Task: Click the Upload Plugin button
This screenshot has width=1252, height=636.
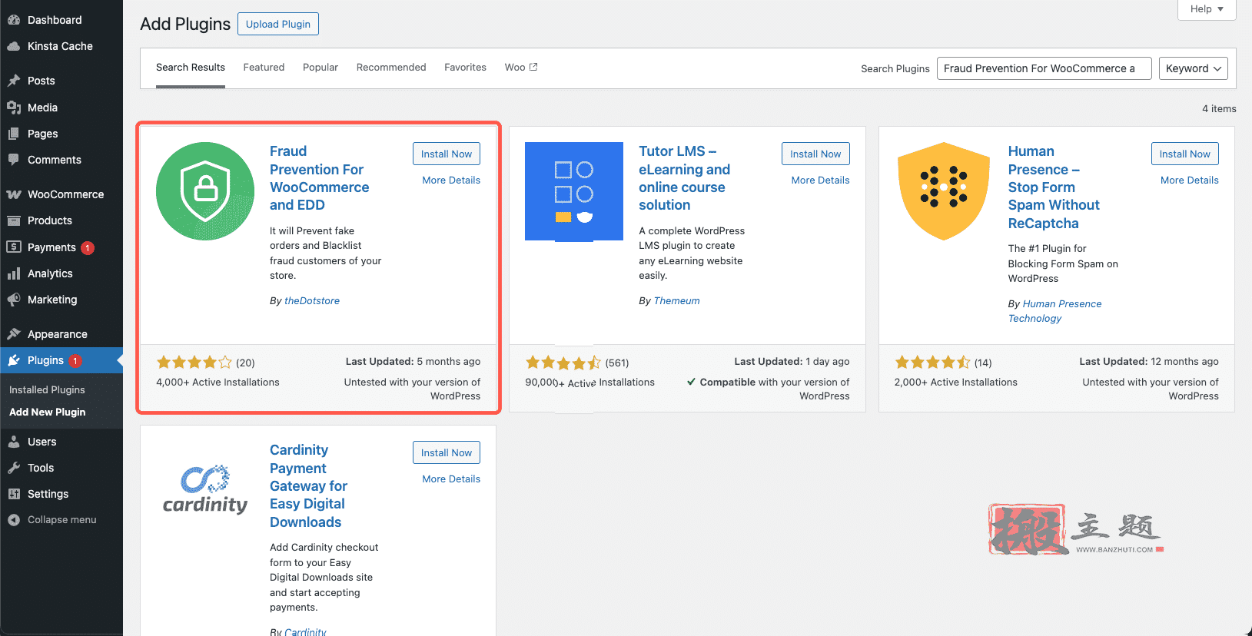Action: [278, 24]
